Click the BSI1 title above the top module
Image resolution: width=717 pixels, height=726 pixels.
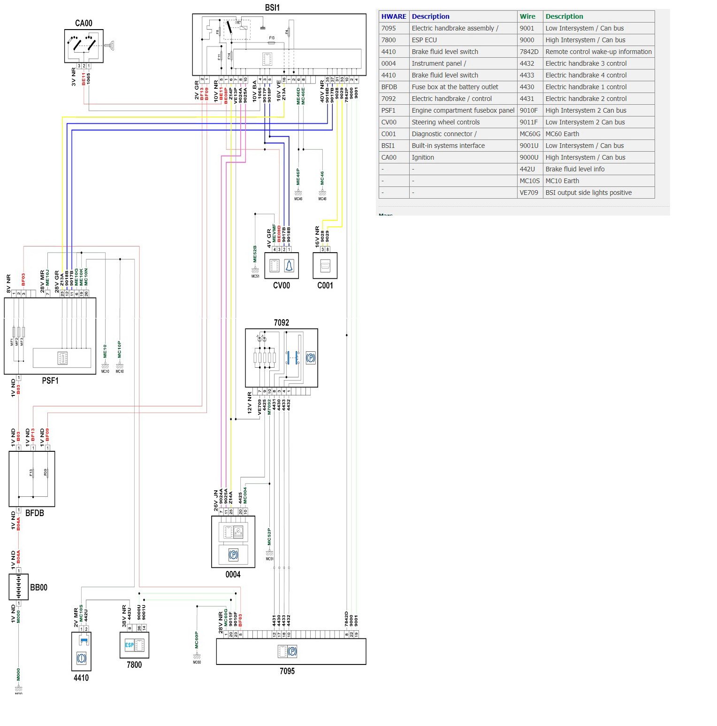coord(272,8)
